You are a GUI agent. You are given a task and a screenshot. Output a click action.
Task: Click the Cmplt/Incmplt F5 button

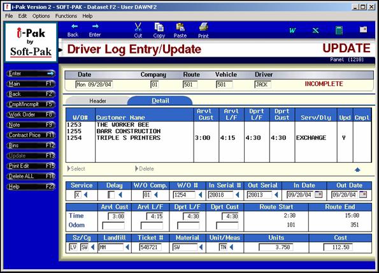[x=31, y=104]
